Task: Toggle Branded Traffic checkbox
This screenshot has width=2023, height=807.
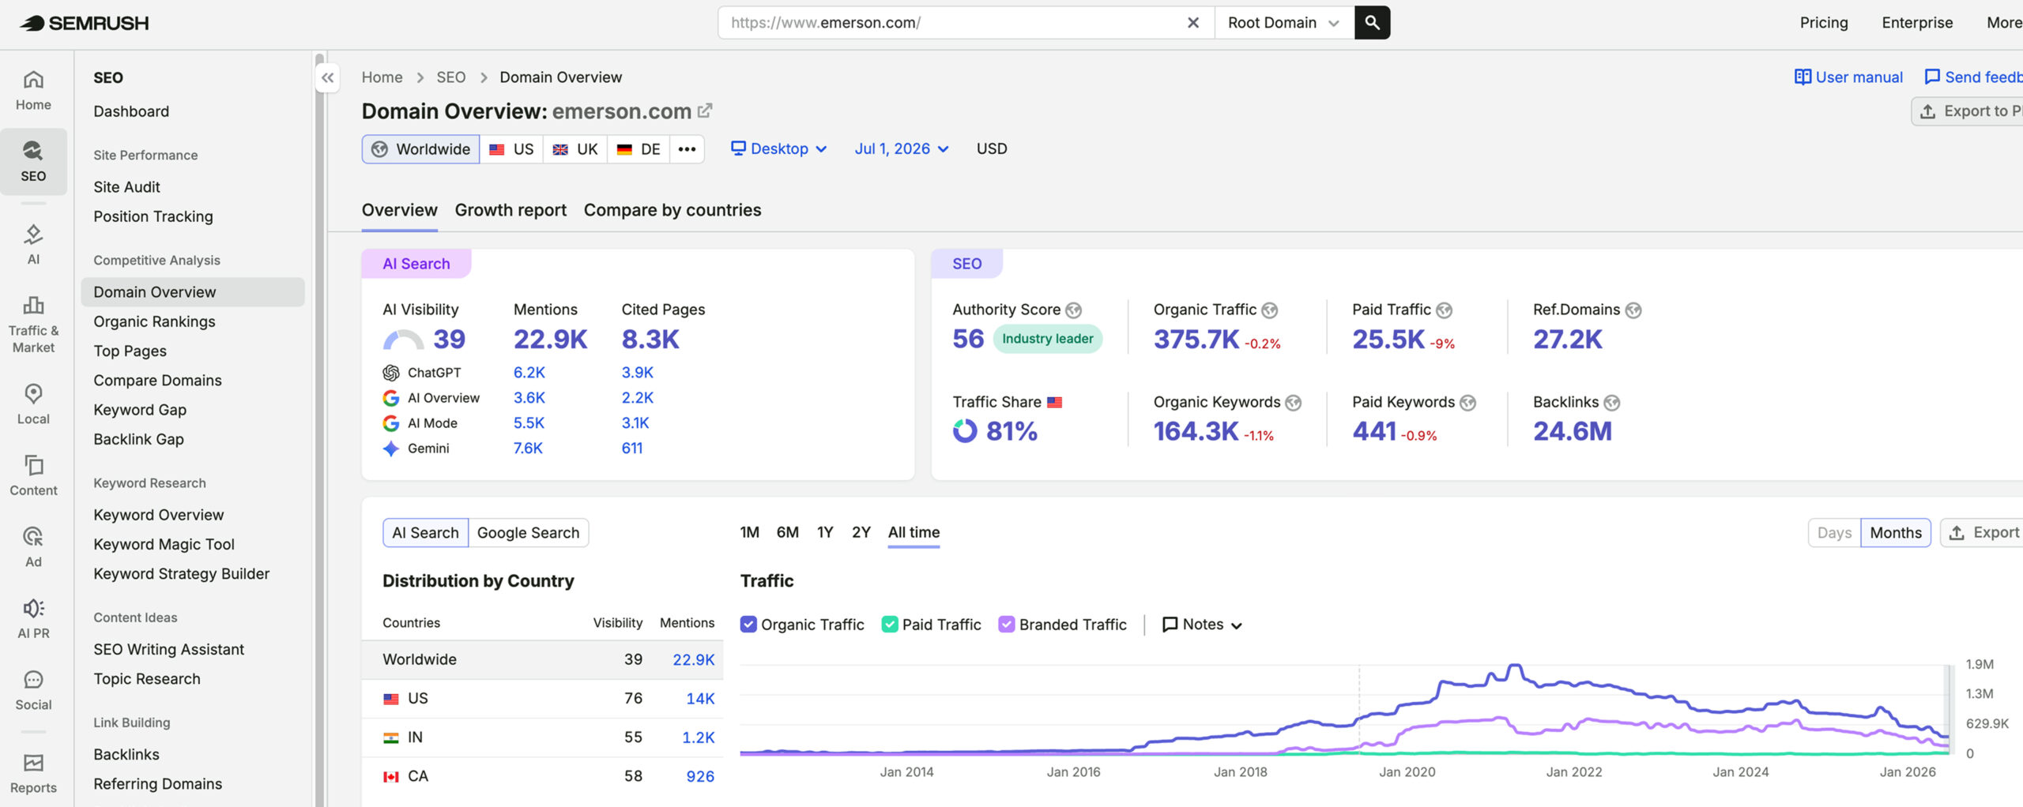Action: click(1006, 625)
